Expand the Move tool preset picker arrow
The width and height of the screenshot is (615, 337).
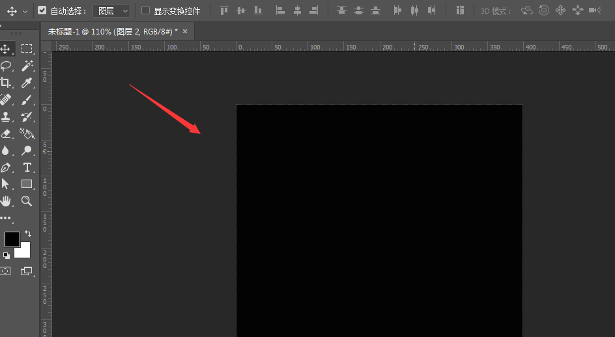(25, 11)
